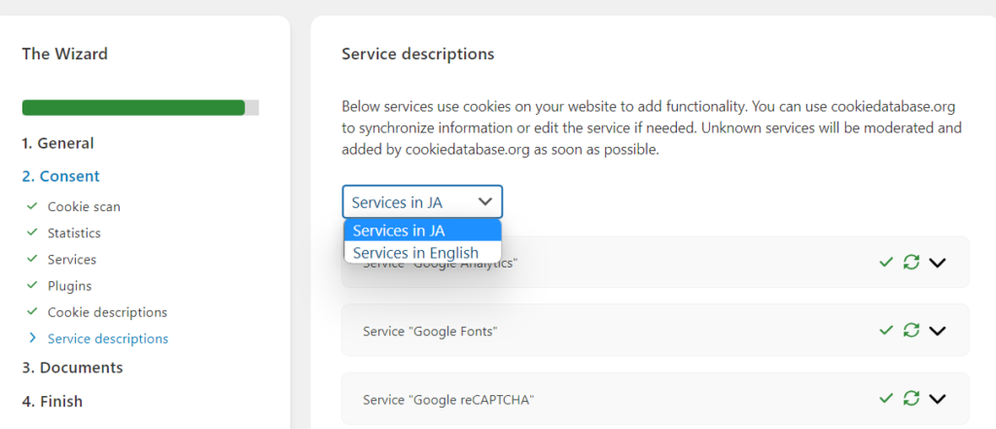Expand the Google Analytics service panel
The width and height of the screenshot is (996, 429).
pyautogui.click(x=938, y=262)
